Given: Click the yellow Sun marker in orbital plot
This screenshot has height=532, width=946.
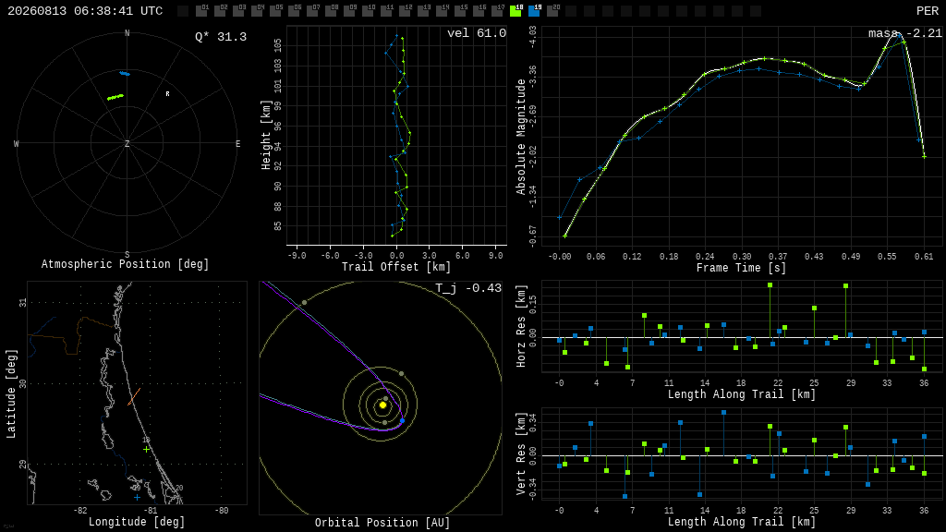Looking at the screenshot, I should coord(382,405).
